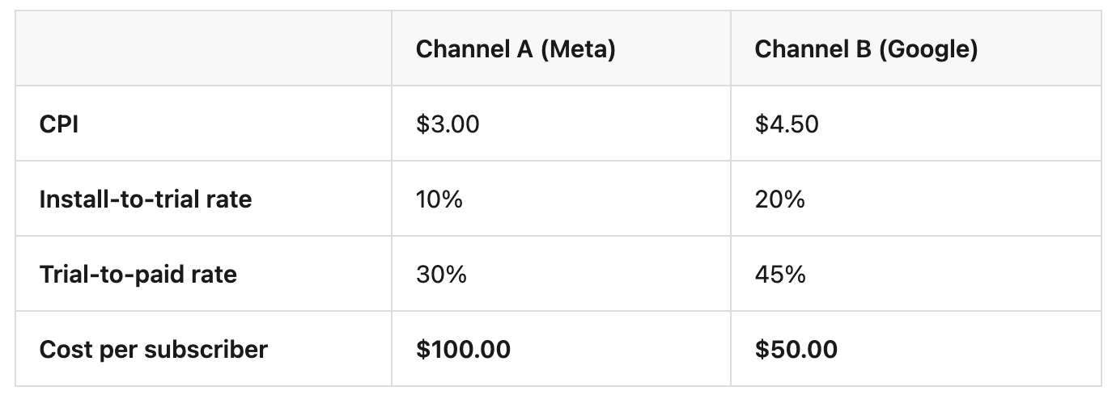1112x399 pixels.
Task: Click the 10% install-to-trial cell
Action: tap(439, 199)
